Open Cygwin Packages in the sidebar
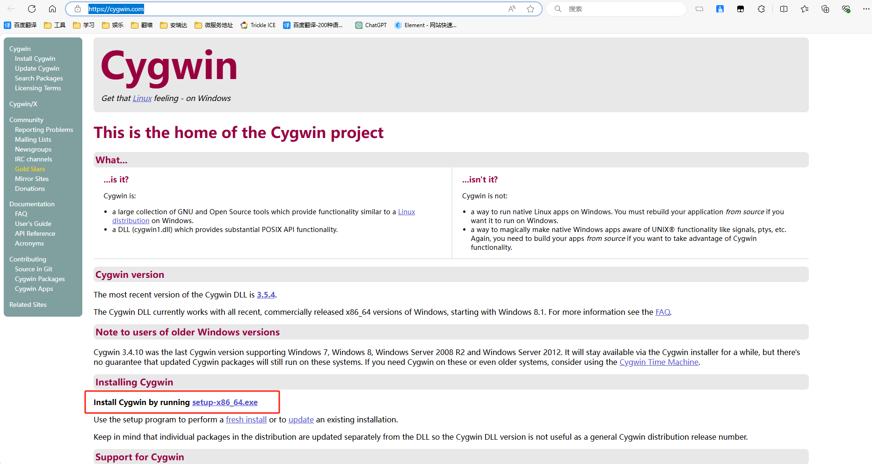This screenshot has height=464, width=872. pyautogui.click(x=40, y=279)
